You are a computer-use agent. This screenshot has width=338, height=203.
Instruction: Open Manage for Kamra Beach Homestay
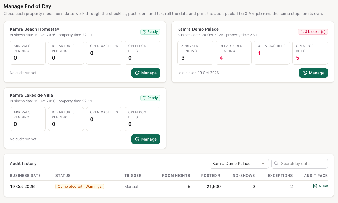tap(146, 73)
